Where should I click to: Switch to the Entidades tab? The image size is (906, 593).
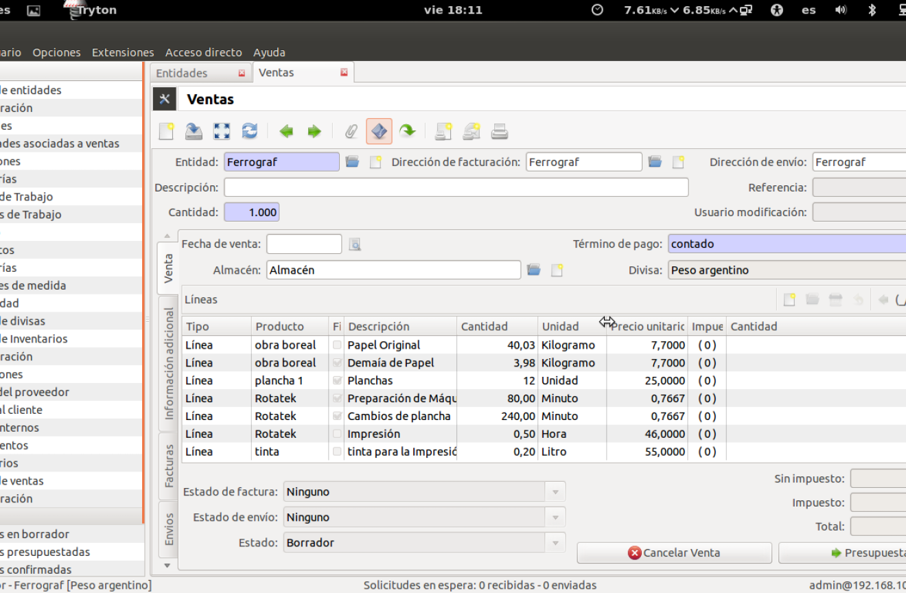182,73
